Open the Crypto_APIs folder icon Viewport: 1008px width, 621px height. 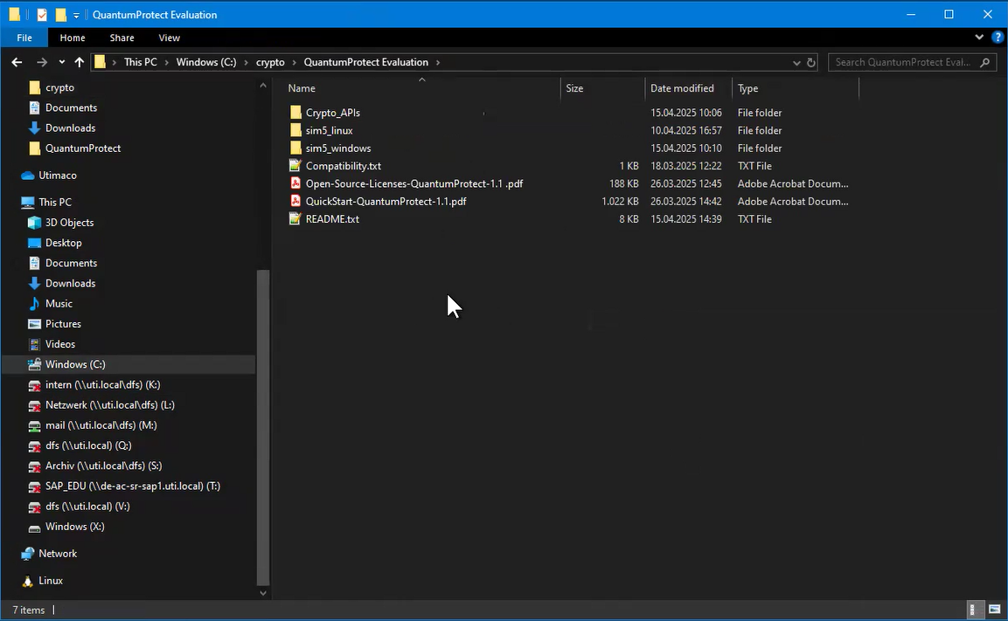295,113
